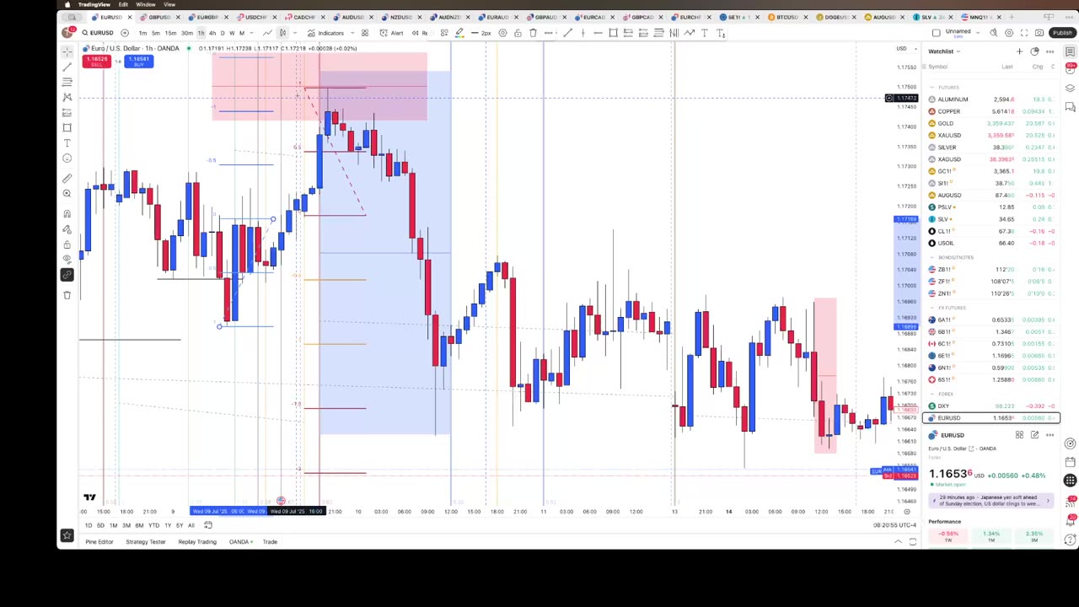This screenshot has height=607, width=1079.
Task: Toggle lock all drawing tools
Action: pyautogui.click(x=67, y=244)
